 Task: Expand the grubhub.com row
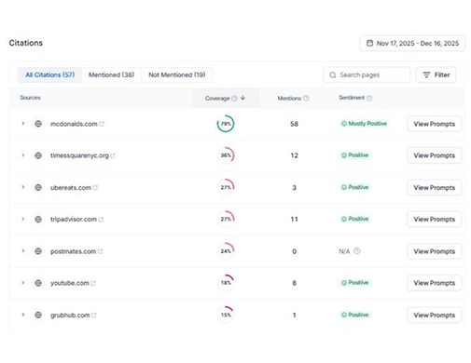click(23, 315)
